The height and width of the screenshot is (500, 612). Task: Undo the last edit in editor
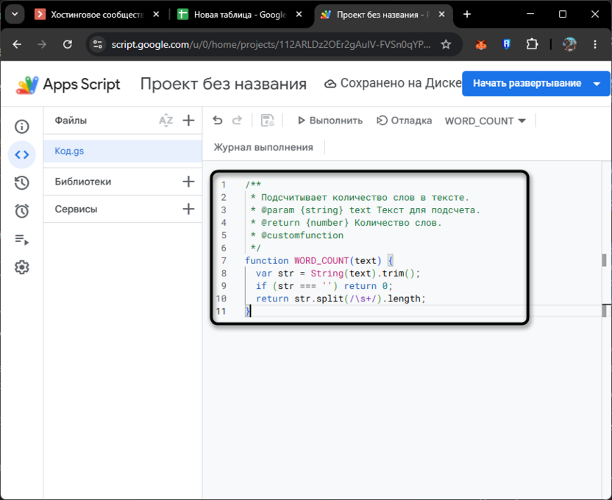click(218, 121)
